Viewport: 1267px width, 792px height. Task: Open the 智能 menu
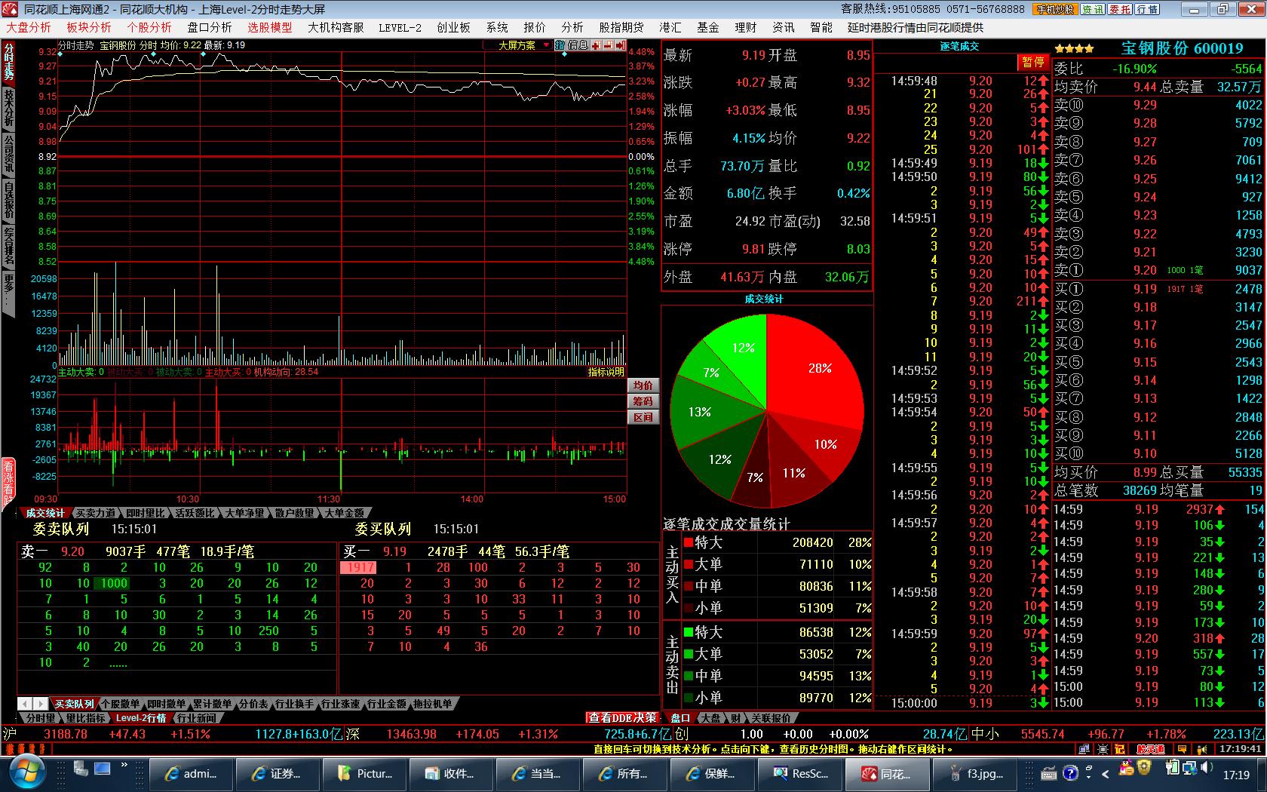[821, 27]
